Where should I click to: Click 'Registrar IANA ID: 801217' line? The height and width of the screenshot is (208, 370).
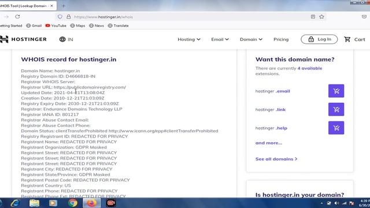coord(50,114)
